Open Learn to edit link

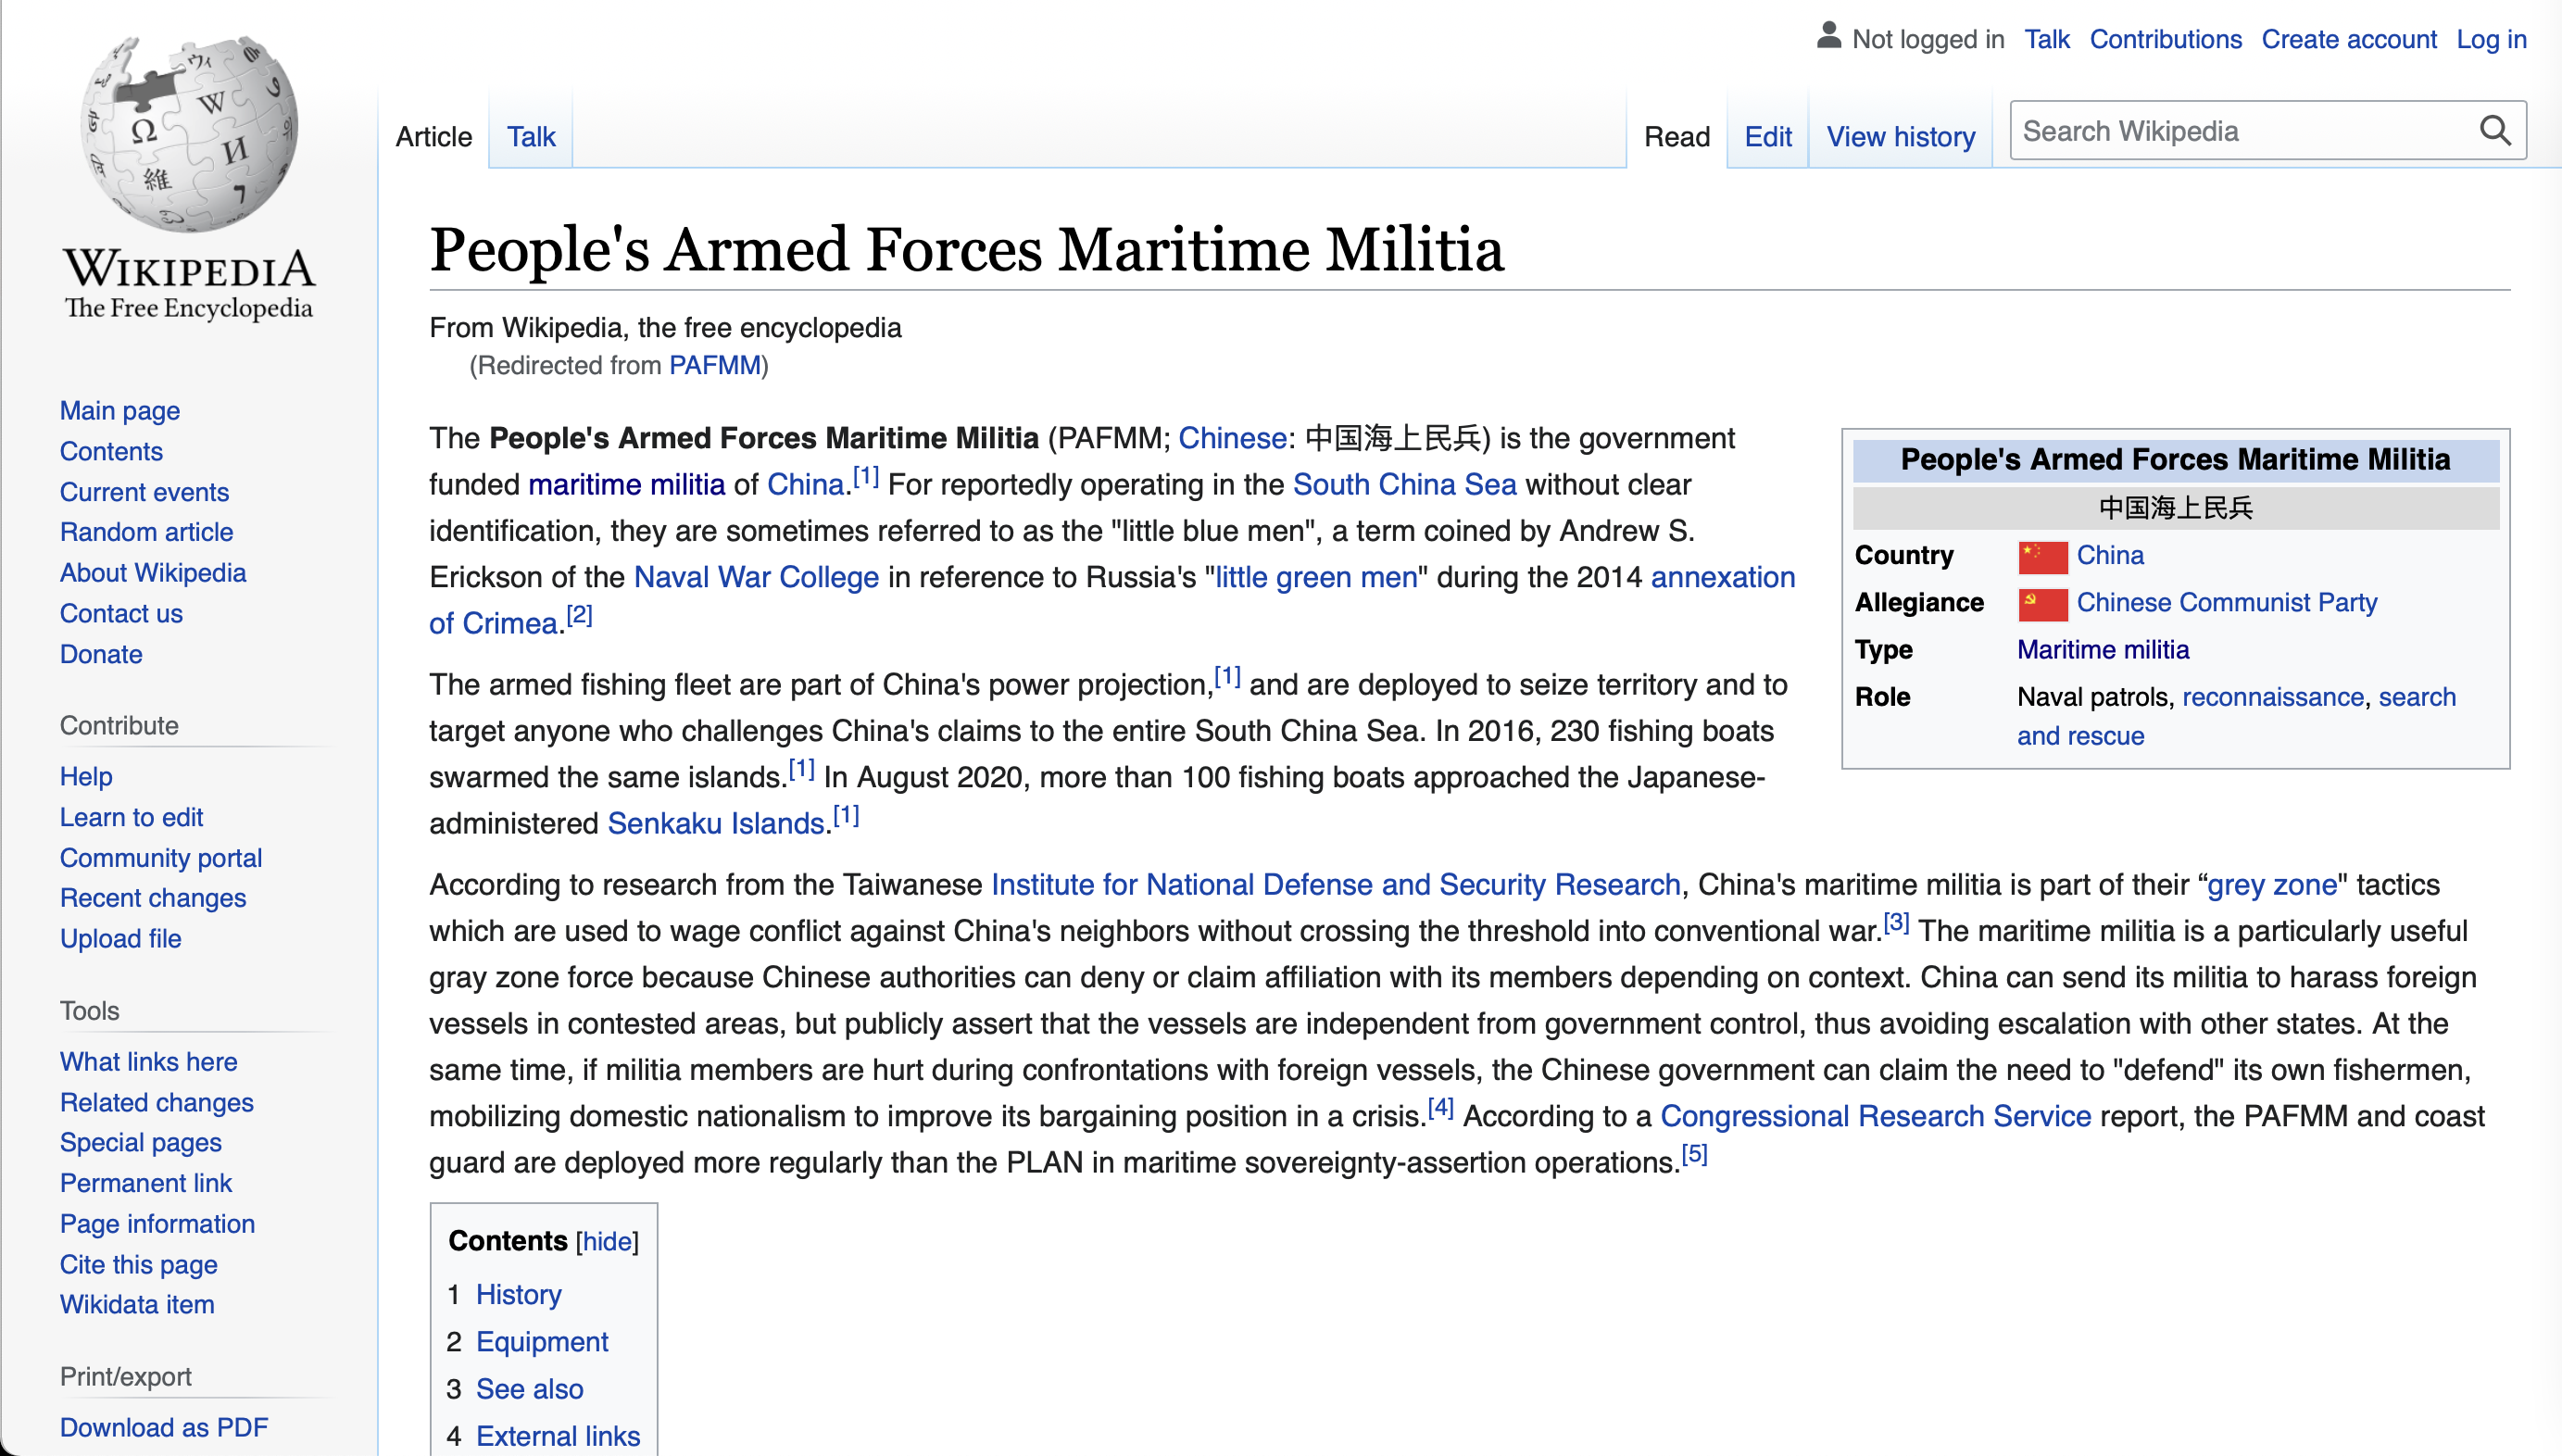click(131, 817)
